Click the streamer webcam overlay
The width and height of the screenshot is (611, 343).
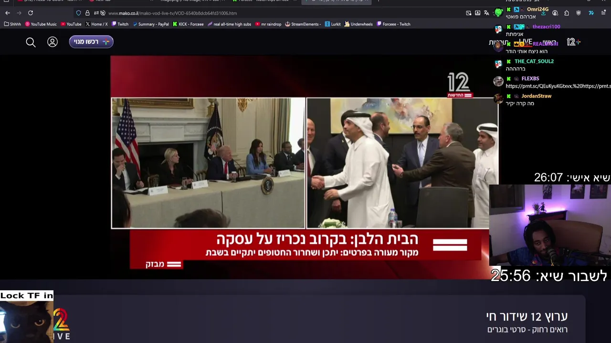click(x=550, y=225)
